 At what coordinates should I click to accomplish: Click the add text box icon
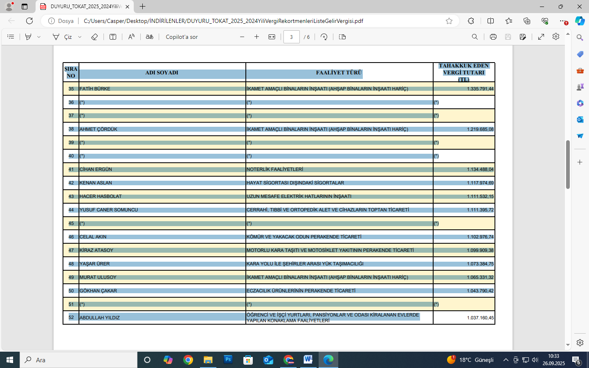[113, 37]
